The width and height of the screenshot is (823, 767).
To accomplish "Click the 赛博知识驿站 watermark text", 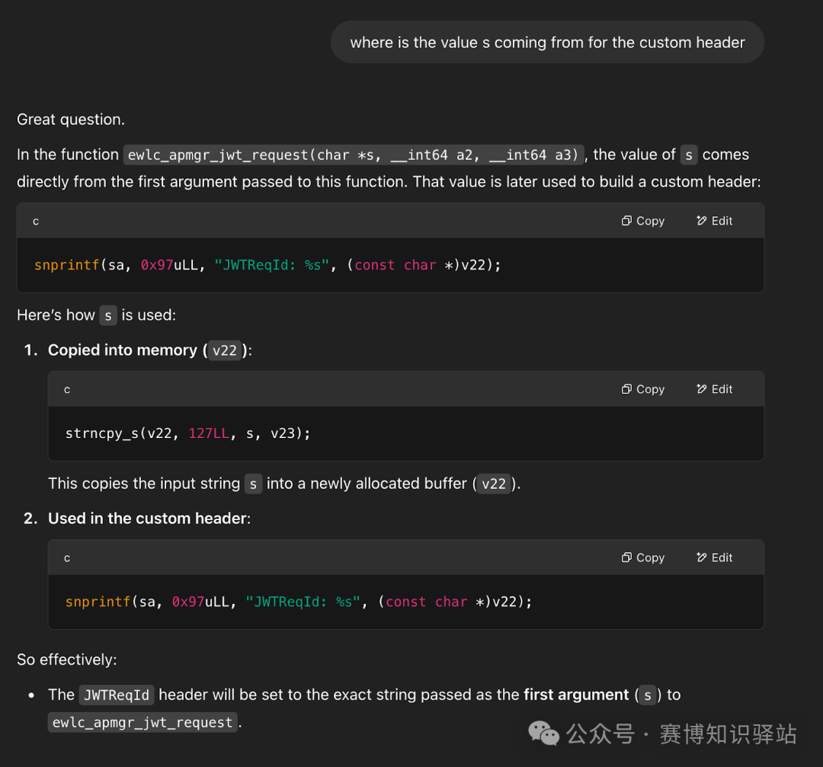I will point(727,733).
